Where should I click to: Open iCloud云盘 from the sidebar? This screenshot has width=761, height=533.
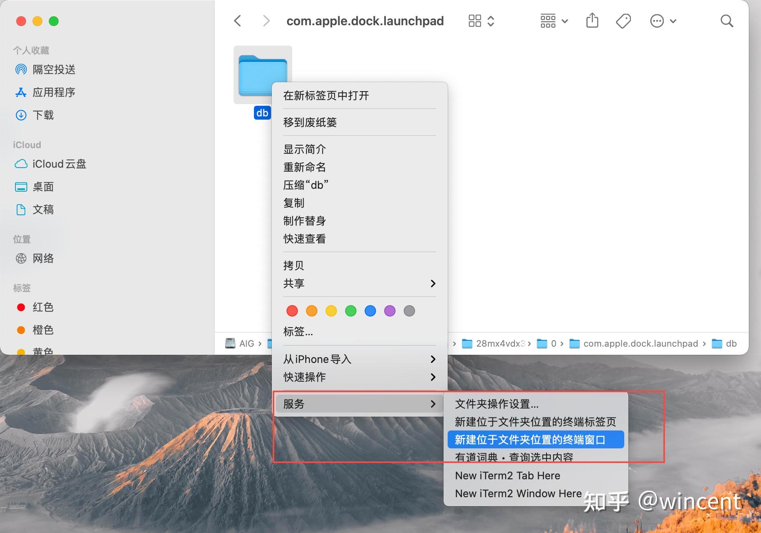pyautogui.click(x=59, y=164)
